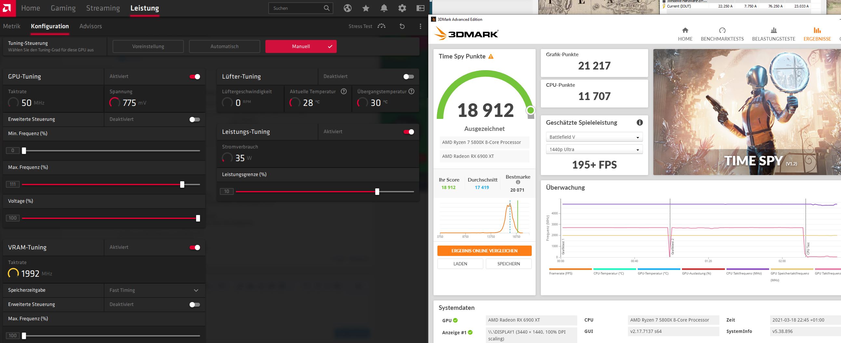Click info icon beside Geschätzte Spieleleistung
841x343 pixels.
point(640,122)
